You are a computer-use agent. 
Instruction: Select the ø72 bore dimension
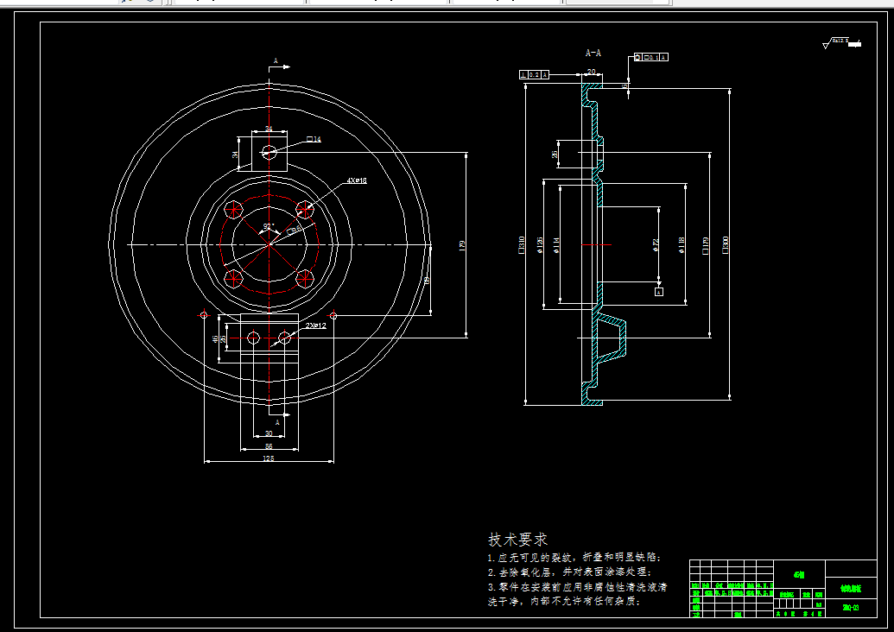(656, 245)
